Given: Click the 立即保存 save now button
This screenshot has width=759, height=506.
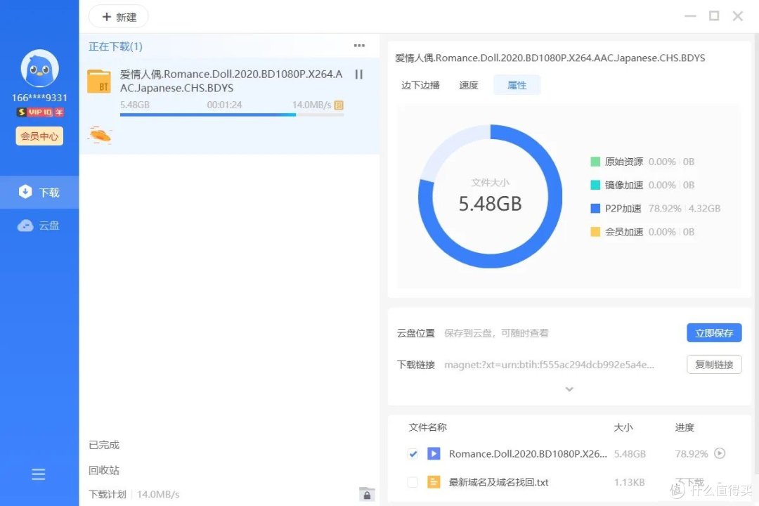Looking at the screenshot, I should pyautogui.click(x=714, y=332).
